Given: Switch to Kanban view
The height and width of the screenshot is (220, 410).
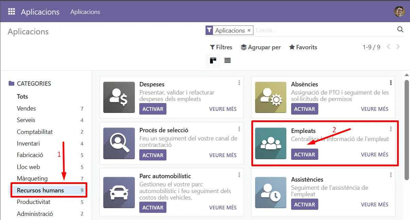Looking at the screenshot, I should click(213, 61).
